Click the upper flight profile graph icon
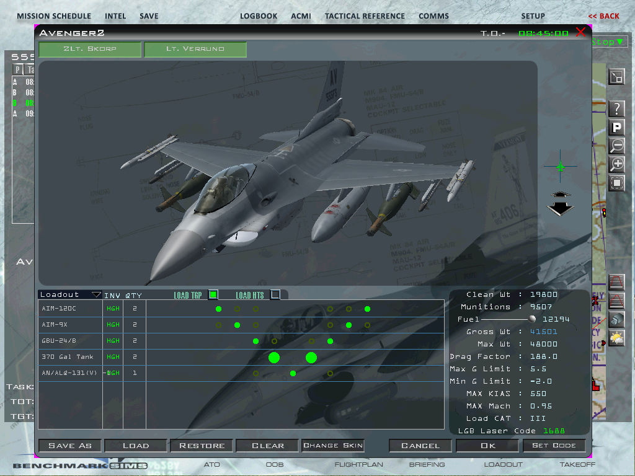The width and height of the screenshot is (635, 476). [x=616, y=282]
